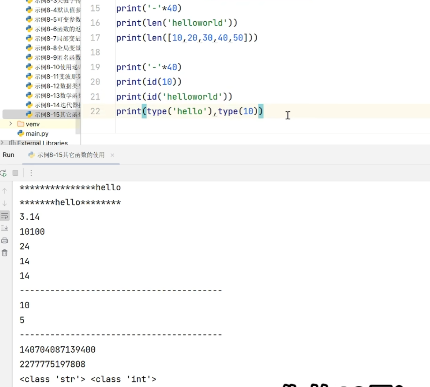This screenshot has height=387, width=430.
Task: Click the Run tool window title
Action: click(9, 155)
